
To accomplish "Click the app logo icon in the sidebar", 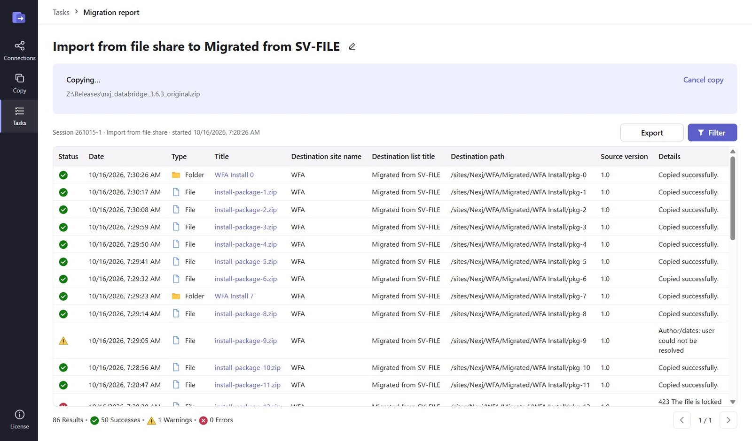I will (19, 18).
